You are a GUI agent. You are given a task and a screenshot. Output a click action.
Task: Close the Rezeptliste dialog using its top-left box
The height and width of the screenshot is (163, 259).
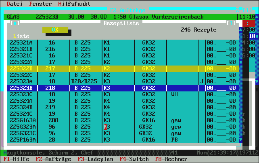pyautogui.click(x=15, y=23)
